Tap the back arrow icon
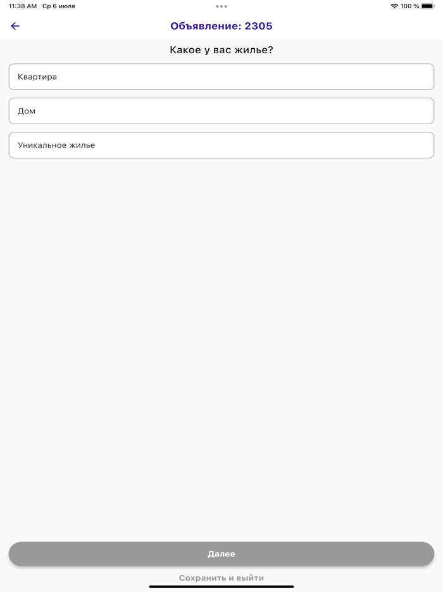Viewport: 443px width, 592px height. coord(15,26)
